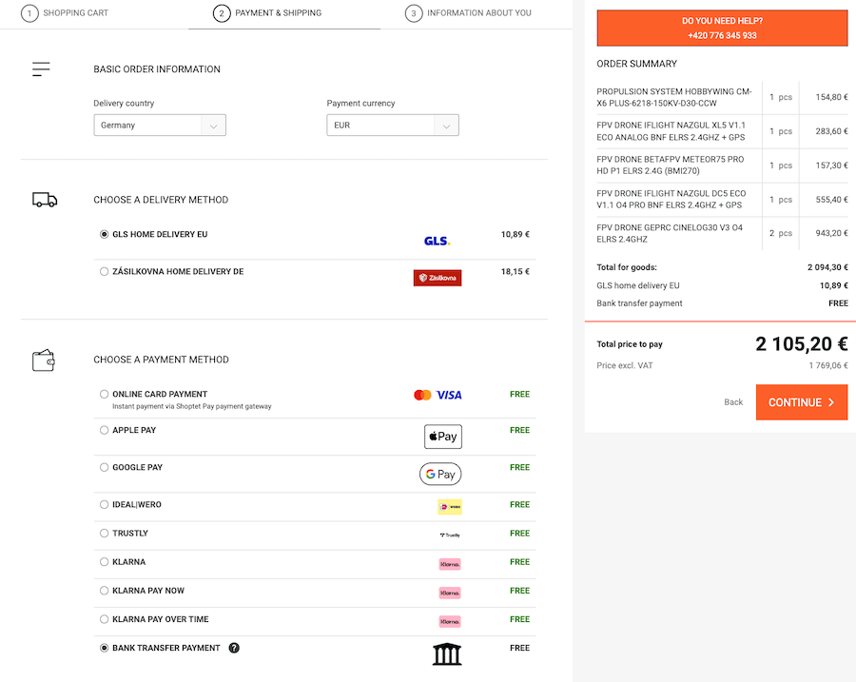This screenshot has width=856, height=682.
Task: Click the GLS delivery price 10,89 €
Action: point(515,234)
